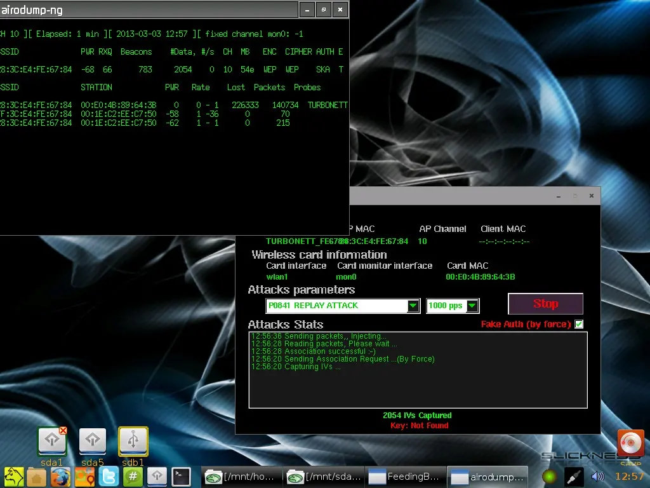650x488 pixels.
Task: Switch to the [/mnt/sda... taskbar window
Action: pos(324,477)
